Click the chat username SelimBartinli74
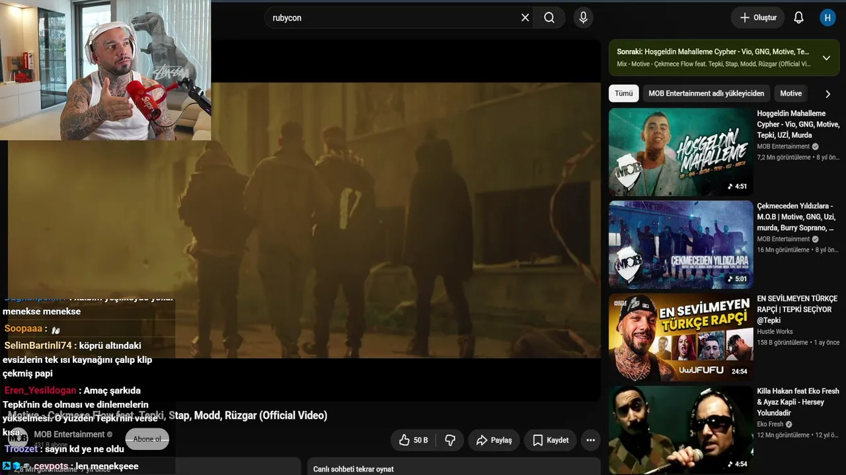The image size is (846, 475). pyautogui.click(x=38, y=345)
